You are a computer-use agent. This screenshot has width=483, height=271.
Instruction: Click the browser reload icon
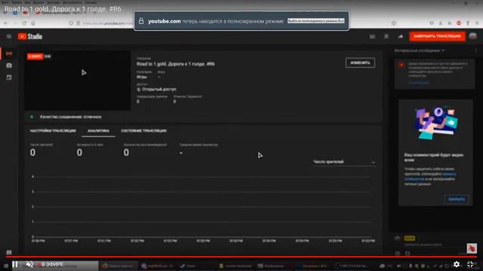pyautogui.click(x=24, y=23)
